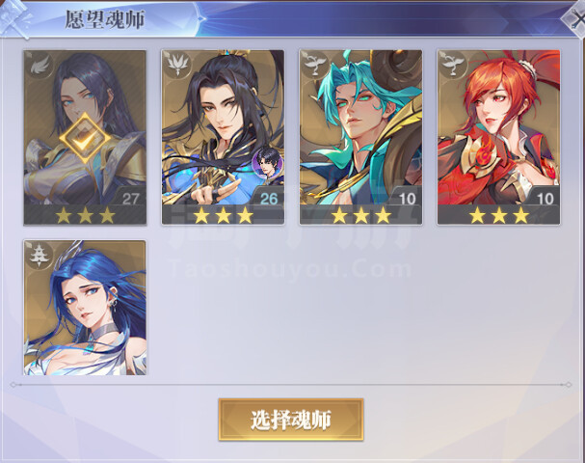This screenshot has width=585, height=463.
Task: Click the small round avatar on second card
Action: pos(267,163)
